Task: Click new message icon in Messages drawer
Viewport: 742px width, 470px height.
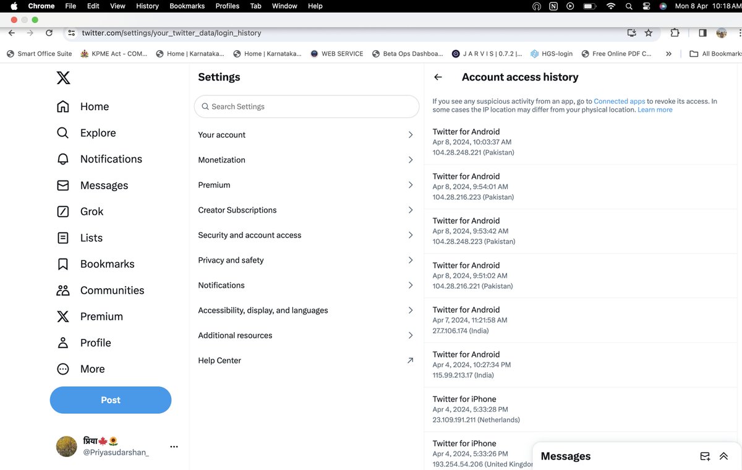Action: tap(705, 456)
